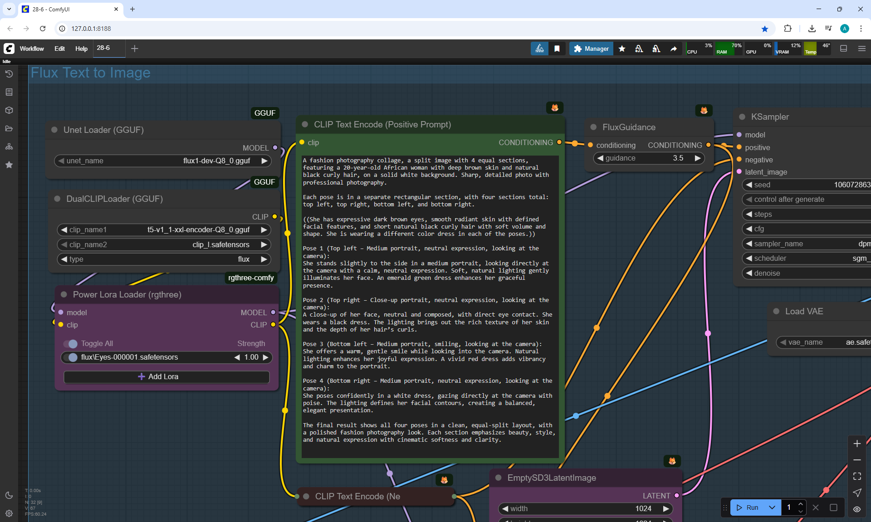The image size is (871, 522).
Task: Open the node library book icon
Action: [x=9, y=92]
